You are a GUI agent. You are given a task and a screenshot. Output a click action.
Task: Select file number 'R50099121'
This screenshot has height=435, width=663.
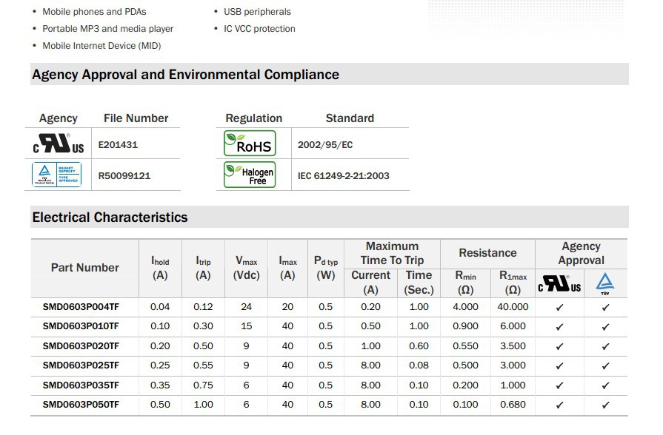click(124, 175)
